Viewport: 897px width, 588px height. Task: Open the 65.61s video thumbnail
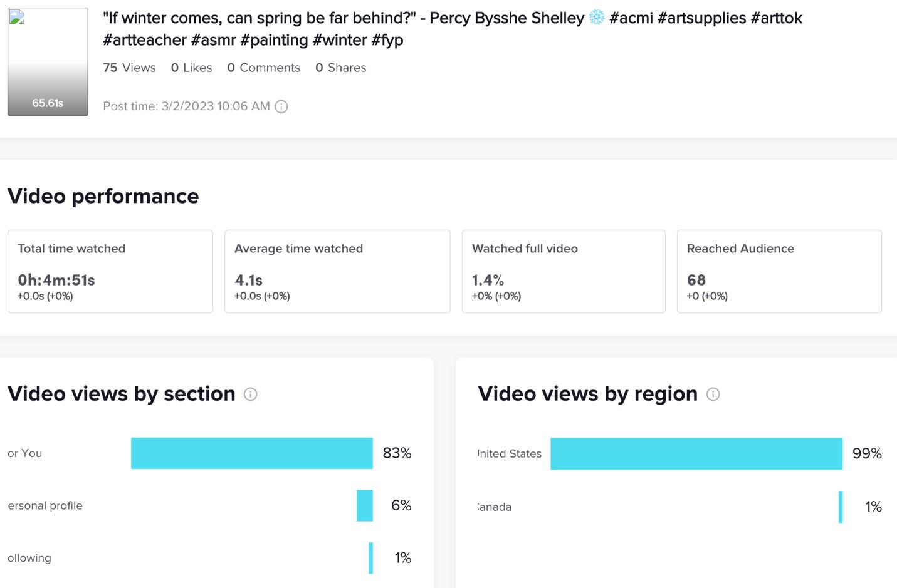point(48,61)
